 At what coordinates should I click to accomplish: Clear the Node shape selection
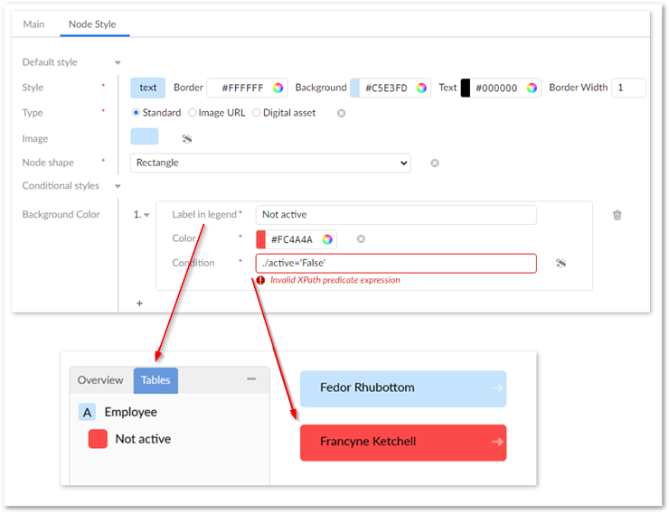coord(435,163)
